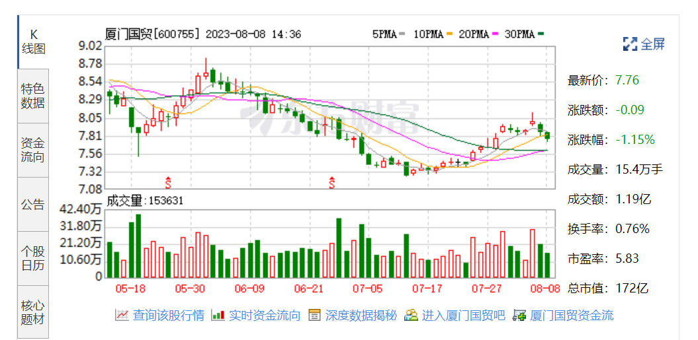Switch to the 特色数据 tab
Screen dimensions: 698x340
pos(32,96)
